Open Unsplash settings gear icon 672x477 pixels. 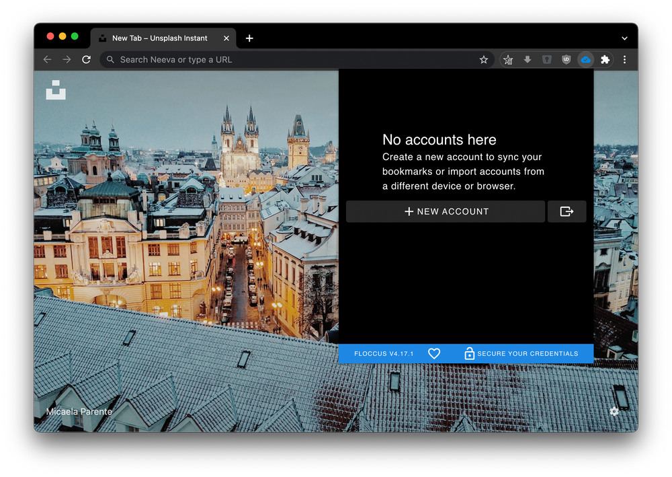pyautogui.click(x=614, y=411)
